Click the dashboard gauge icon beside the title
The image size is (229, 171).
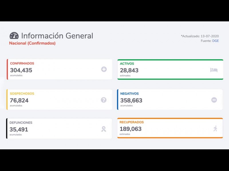(x=14, y=36)
